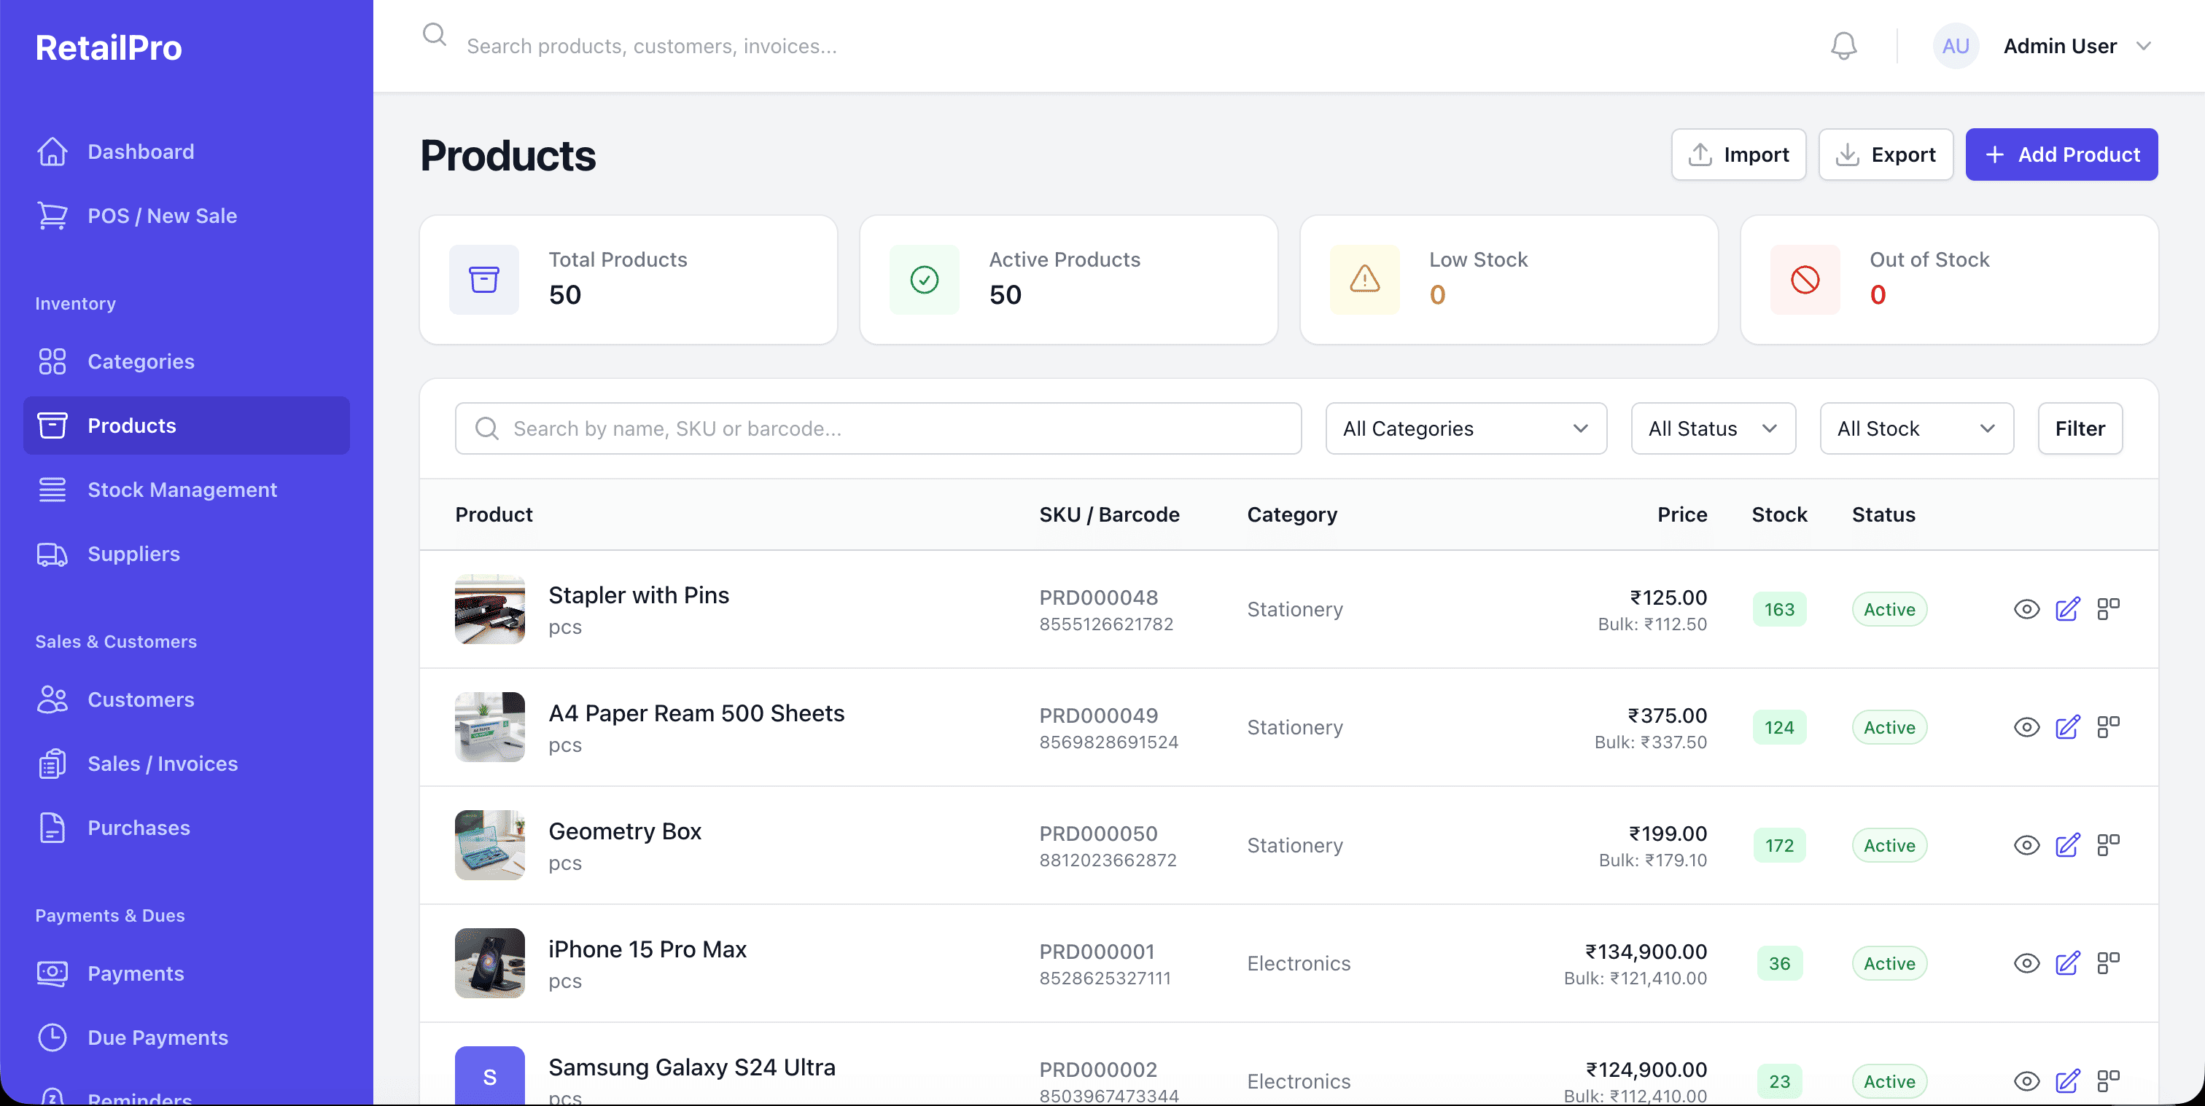Open the All Stock filter dropdown

1916,428
